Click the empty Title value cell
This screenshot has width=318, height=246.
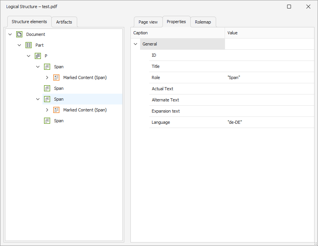coord(269,66)
